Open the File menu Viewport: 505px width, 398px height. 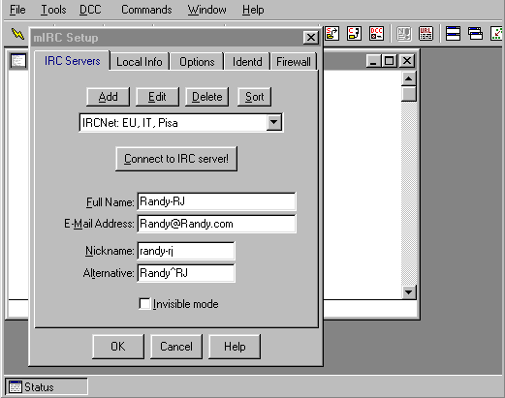tap(17, 10)
